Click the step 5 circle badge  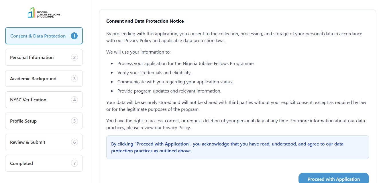coord(74,121)
